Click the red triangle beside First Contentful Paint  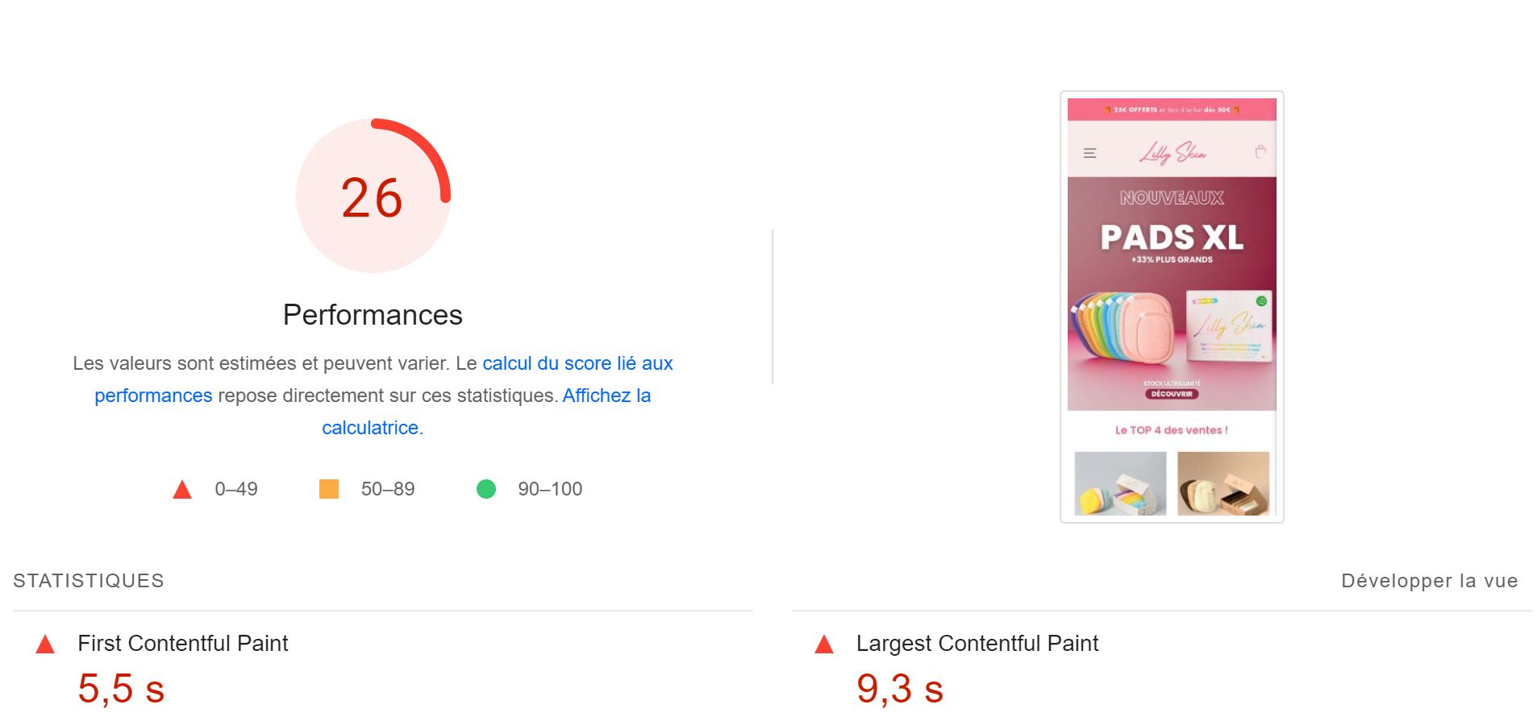point(45,644)
